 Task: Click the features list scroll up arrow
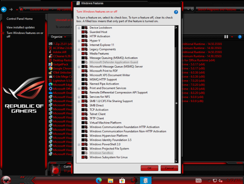176,28
